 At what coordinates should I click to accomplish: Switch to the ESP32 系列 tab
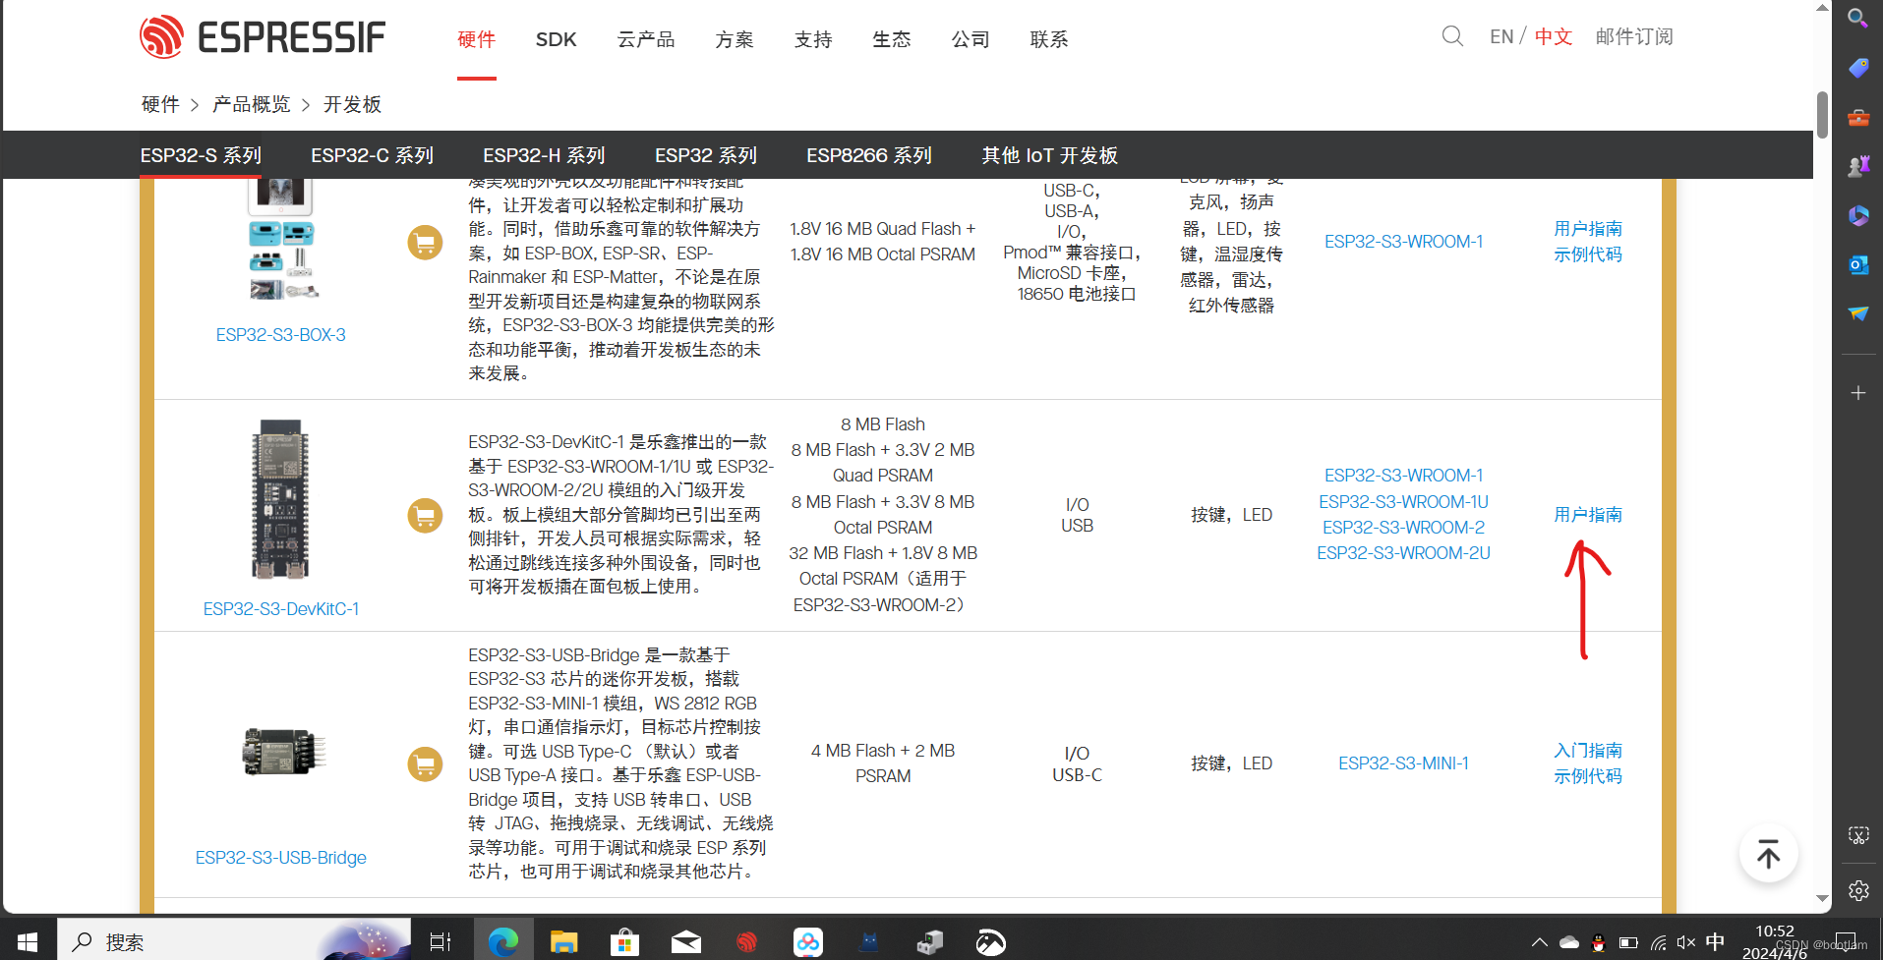[x=706, y=155]
